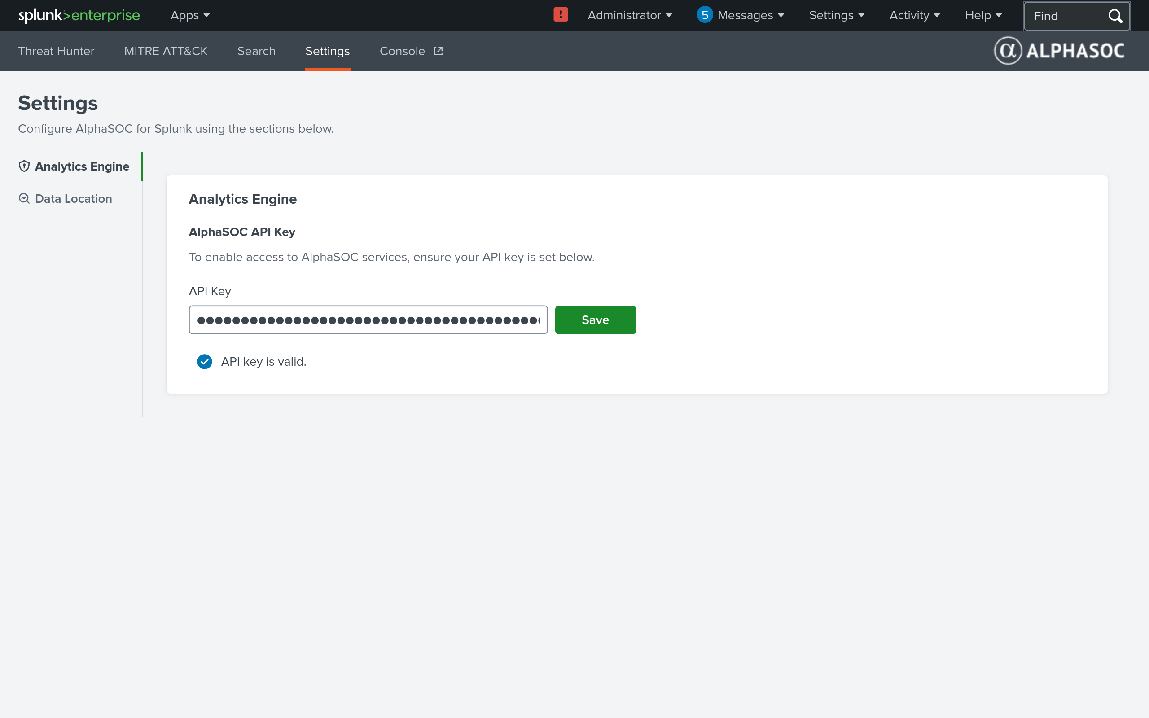Go to the Threat Hunter tab
The width and height of the screenshot is (1149, 718).
point(56,51)
